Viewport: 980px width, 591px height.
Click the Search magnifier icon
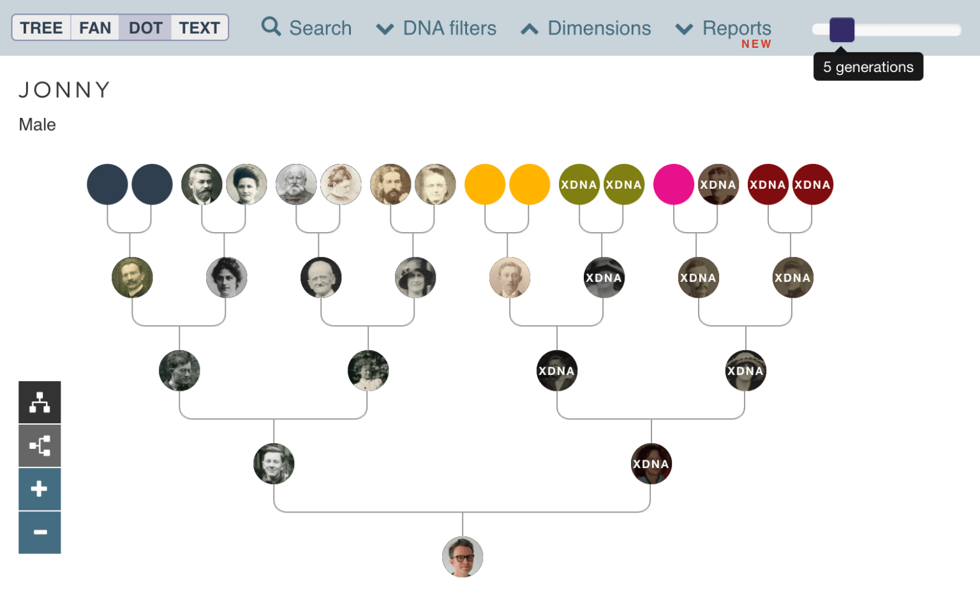[x=270, y=27]
